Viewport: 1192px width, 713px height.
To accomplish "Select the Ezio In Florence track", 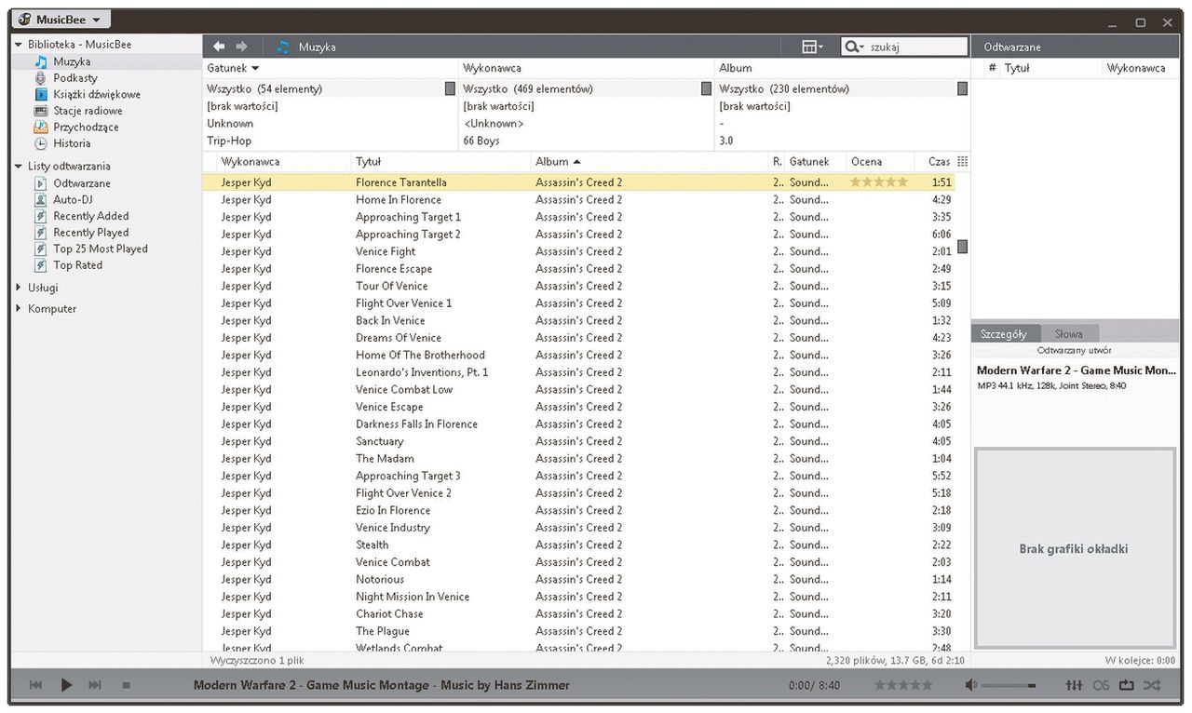I will (x=578, y=510).
